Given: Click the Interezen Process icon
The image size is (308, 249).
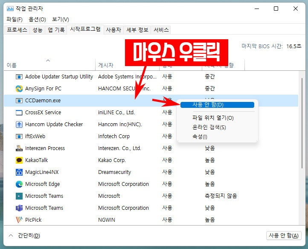Looking at the screenshot, I should pos(19,148).
